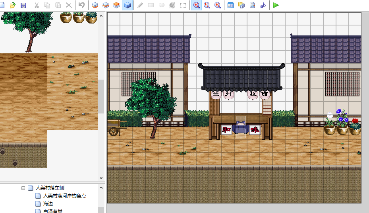Select the 人类村落东侧 map
Image resolution: width=369 pixels, height=213 pixels.
click(50, 188)
